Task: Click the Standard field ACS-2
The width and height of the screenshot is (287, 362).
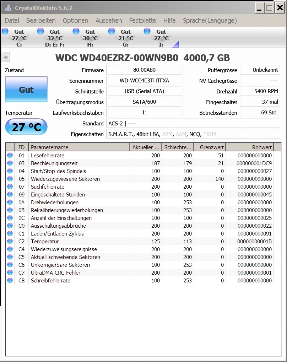Action: tap(193, 124)
